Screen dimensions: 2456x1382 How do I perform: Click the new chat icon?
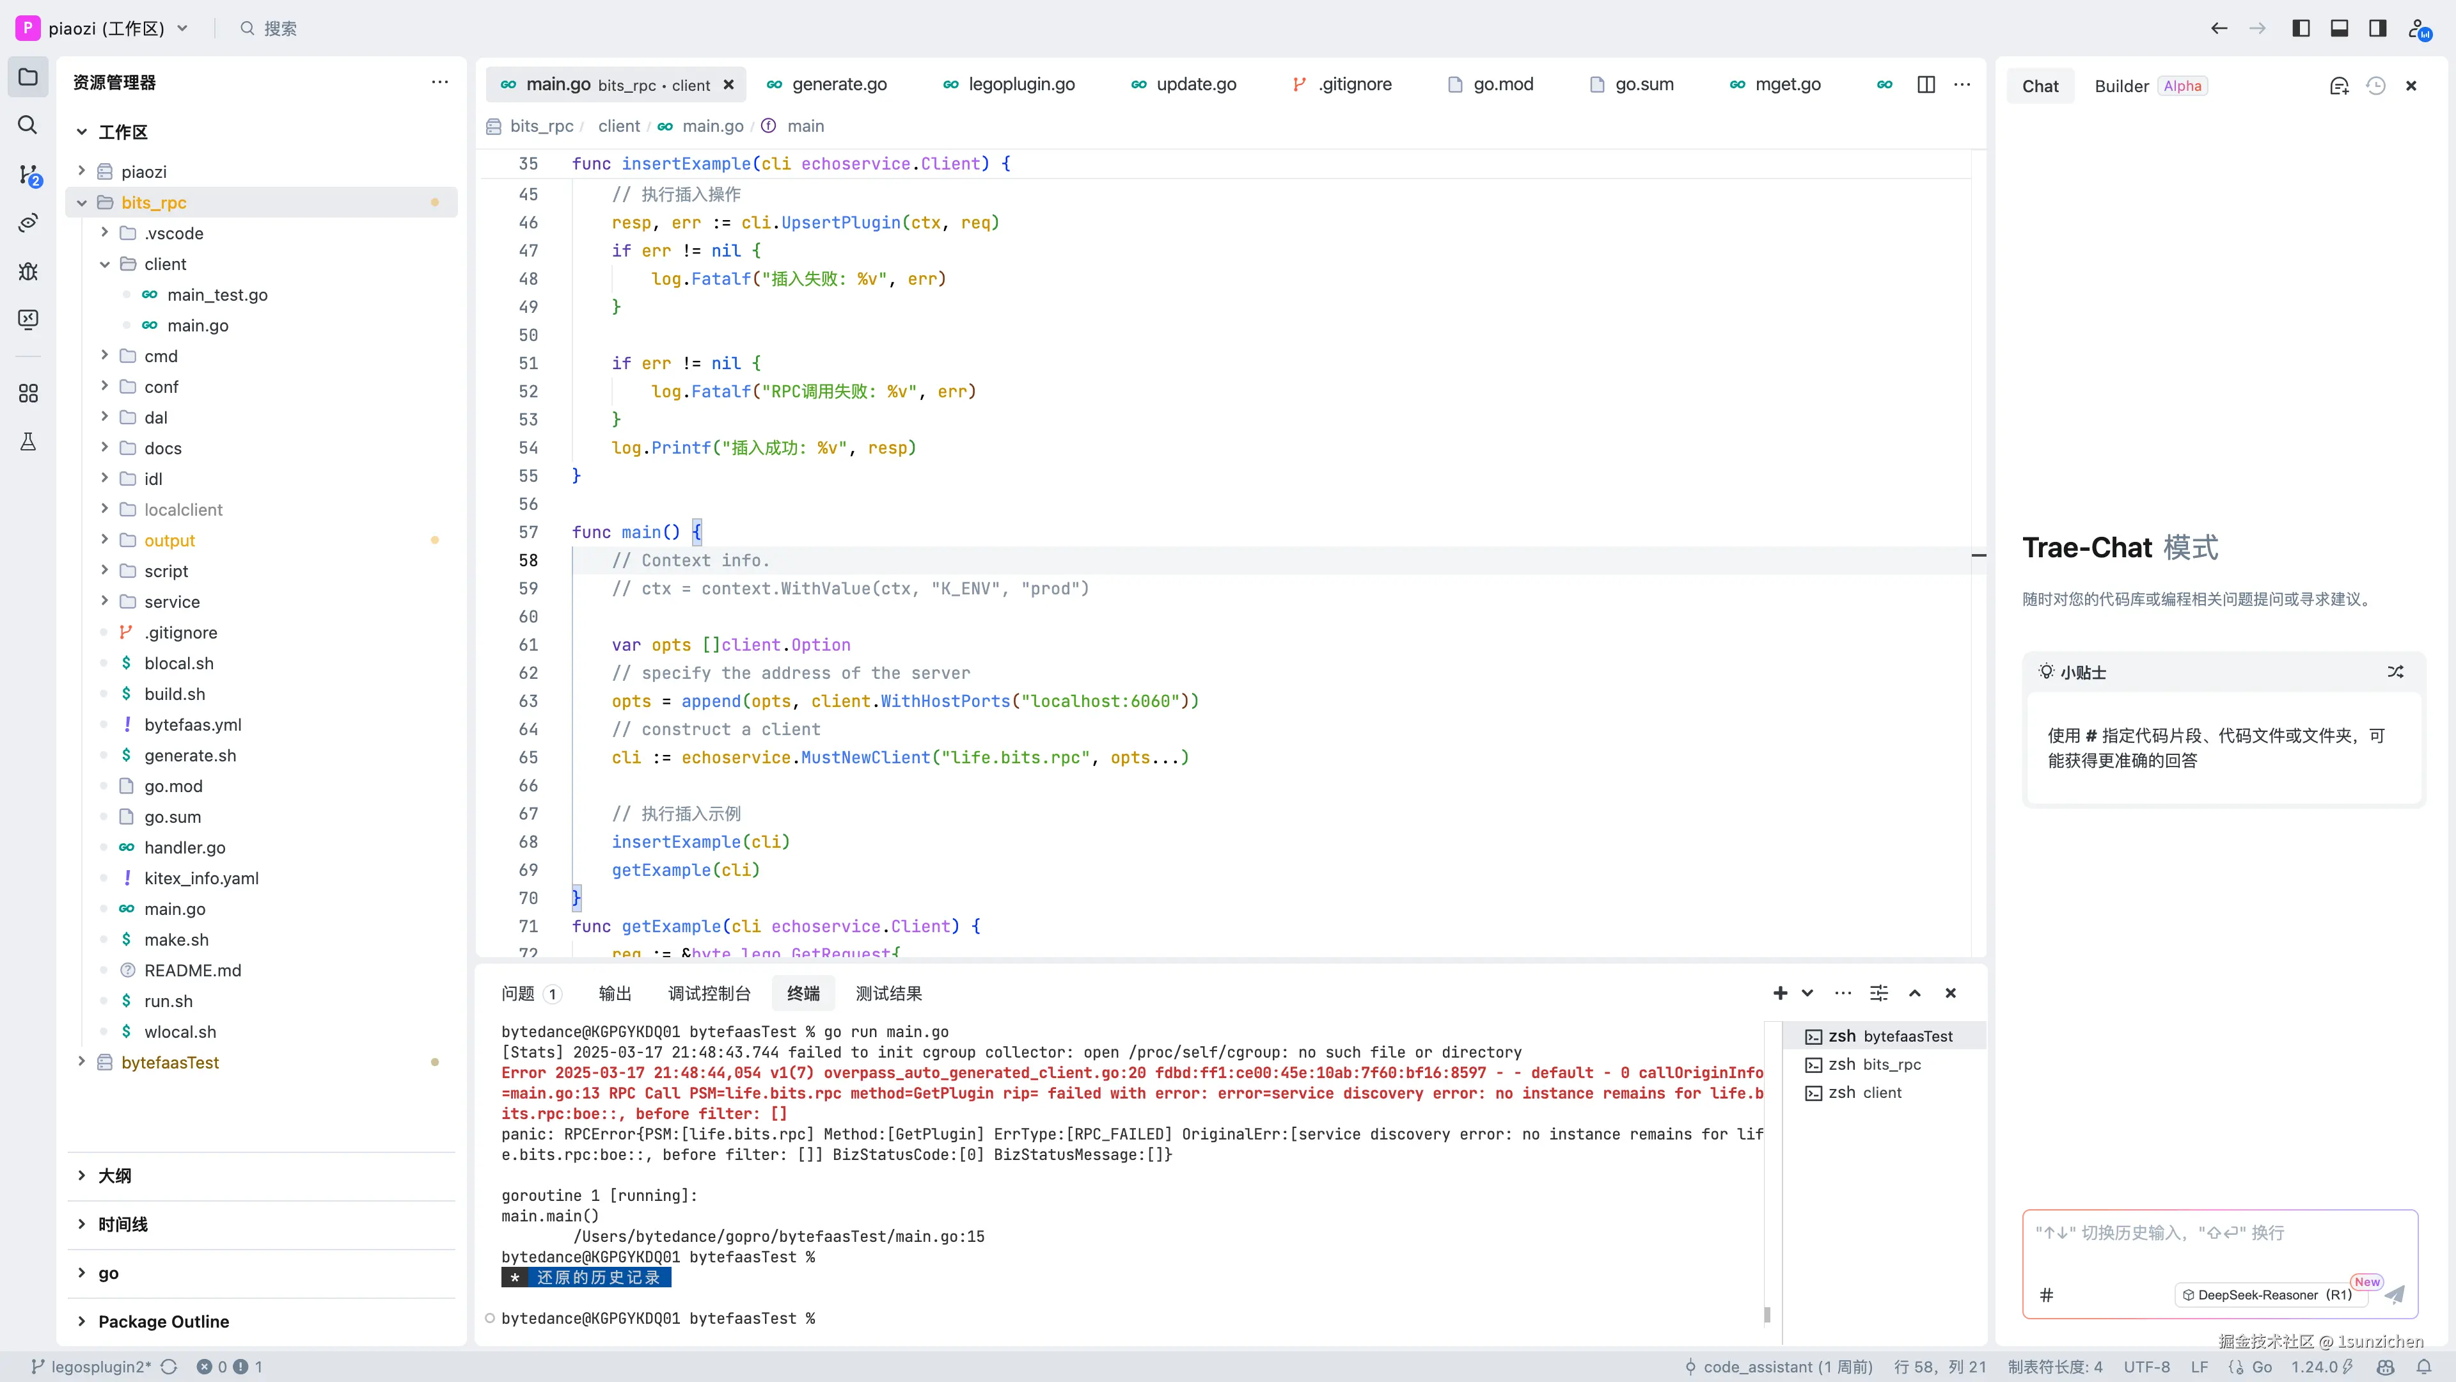tap(2339, 86)
